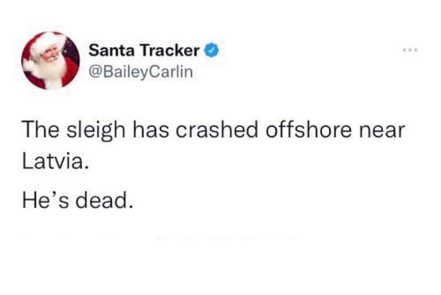Open the Santa profile picture
The width and height of the screenshot is (441, 295).
(x=50, y=61)
